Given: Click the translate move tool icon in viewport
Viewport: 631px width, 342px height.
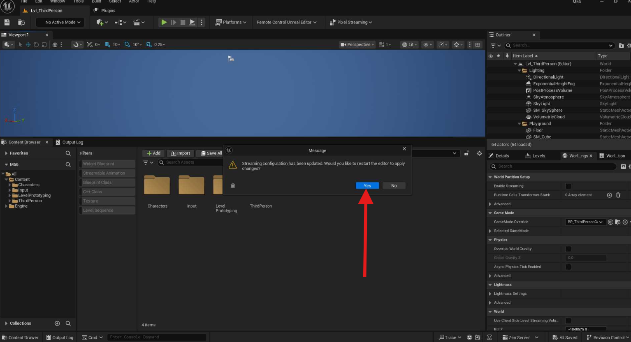Looking at the screenshot, I should [x=28, y=44].
